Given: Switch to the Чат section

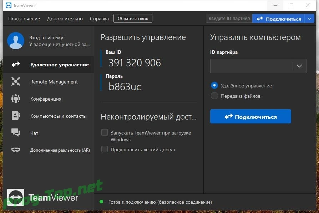Looking at the screenshot, I should pos(49,133).
